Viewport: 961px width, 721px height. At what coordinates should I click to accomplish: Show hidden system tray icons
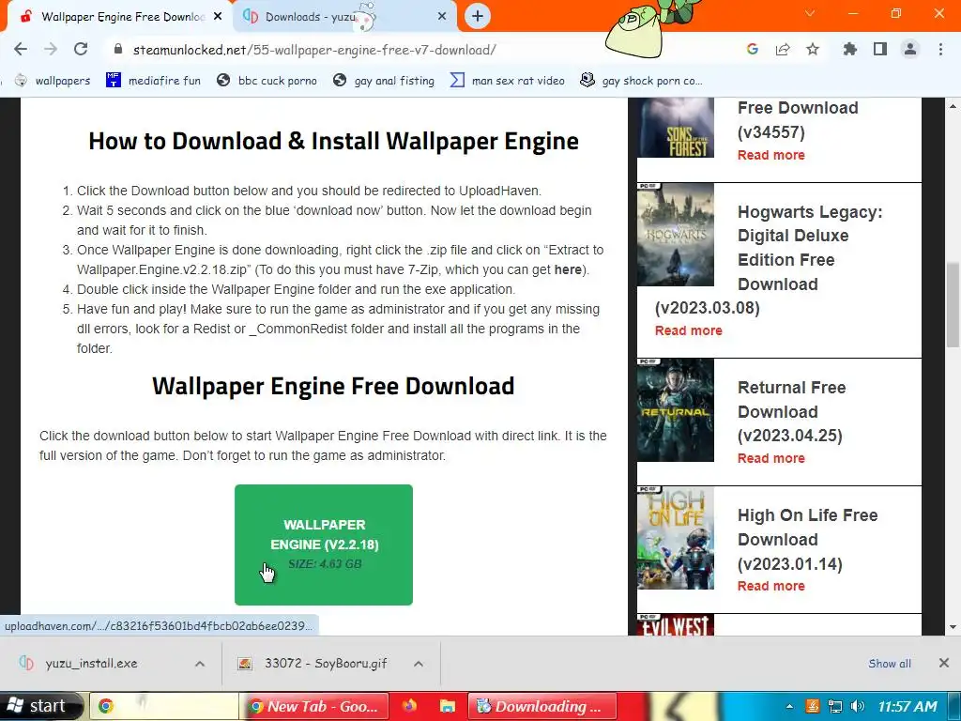[789, 706]
